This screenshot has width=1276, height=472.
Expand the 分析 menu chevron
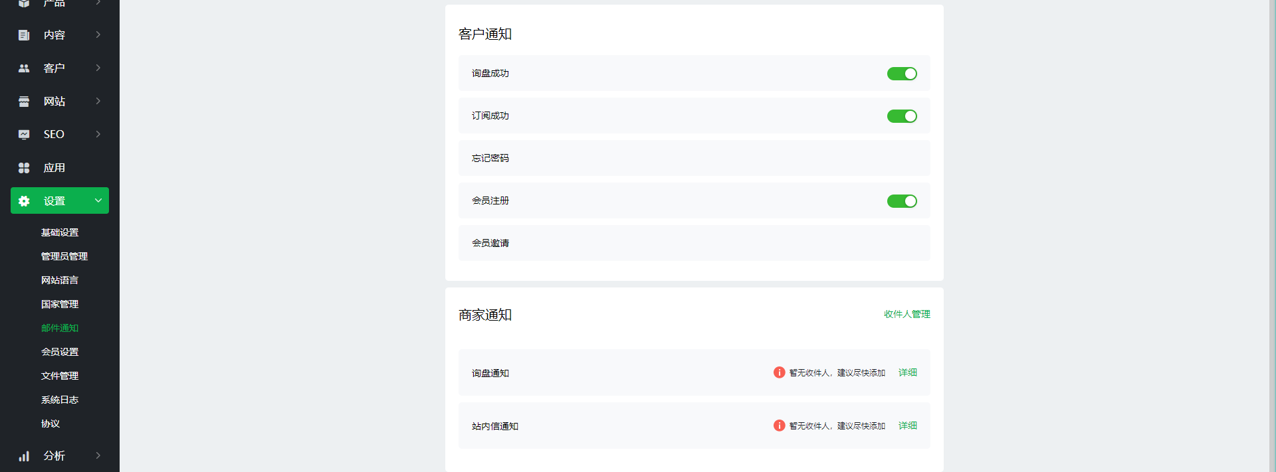(98, 455)
